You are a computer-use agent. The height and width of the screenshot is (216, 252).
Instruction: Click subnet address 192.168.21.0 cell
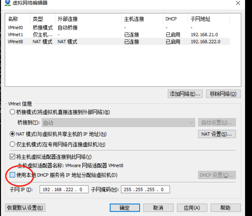[204, 35]
